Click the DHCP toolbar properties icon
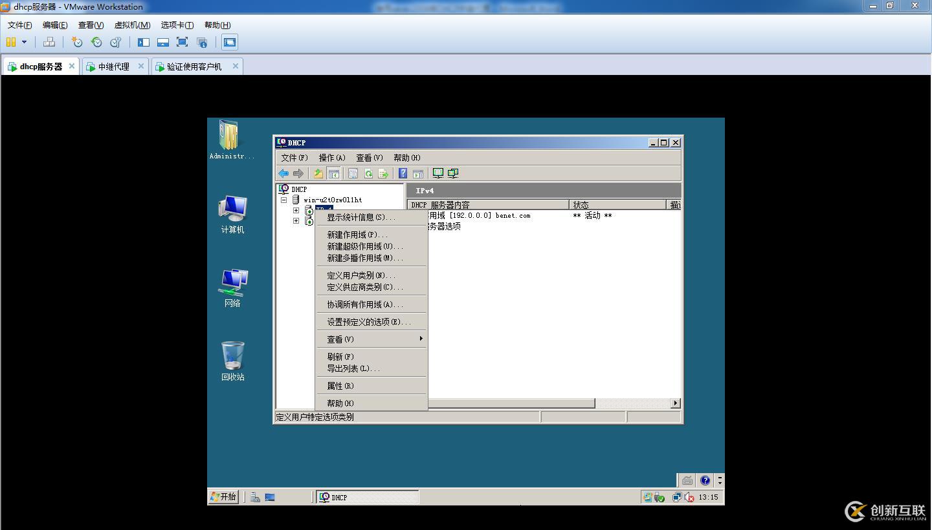 [x=353, y=173]
